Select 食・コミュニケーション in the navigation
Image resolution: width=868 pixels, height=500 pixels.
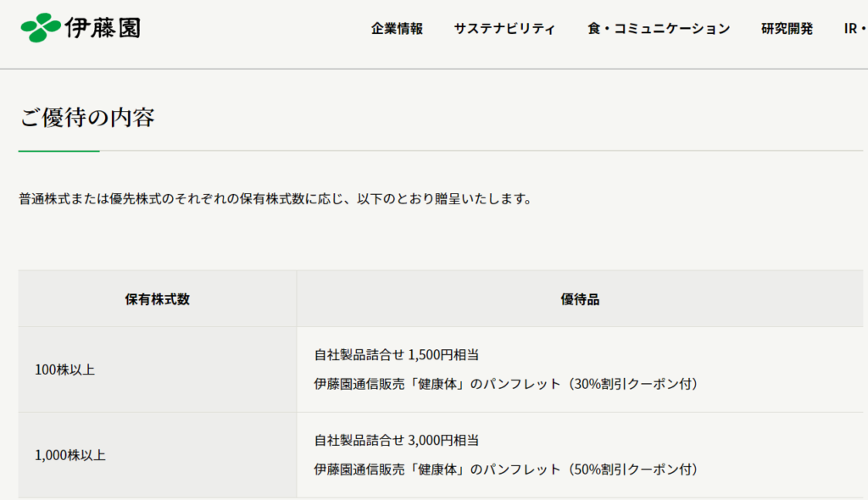tap(659, 29)
